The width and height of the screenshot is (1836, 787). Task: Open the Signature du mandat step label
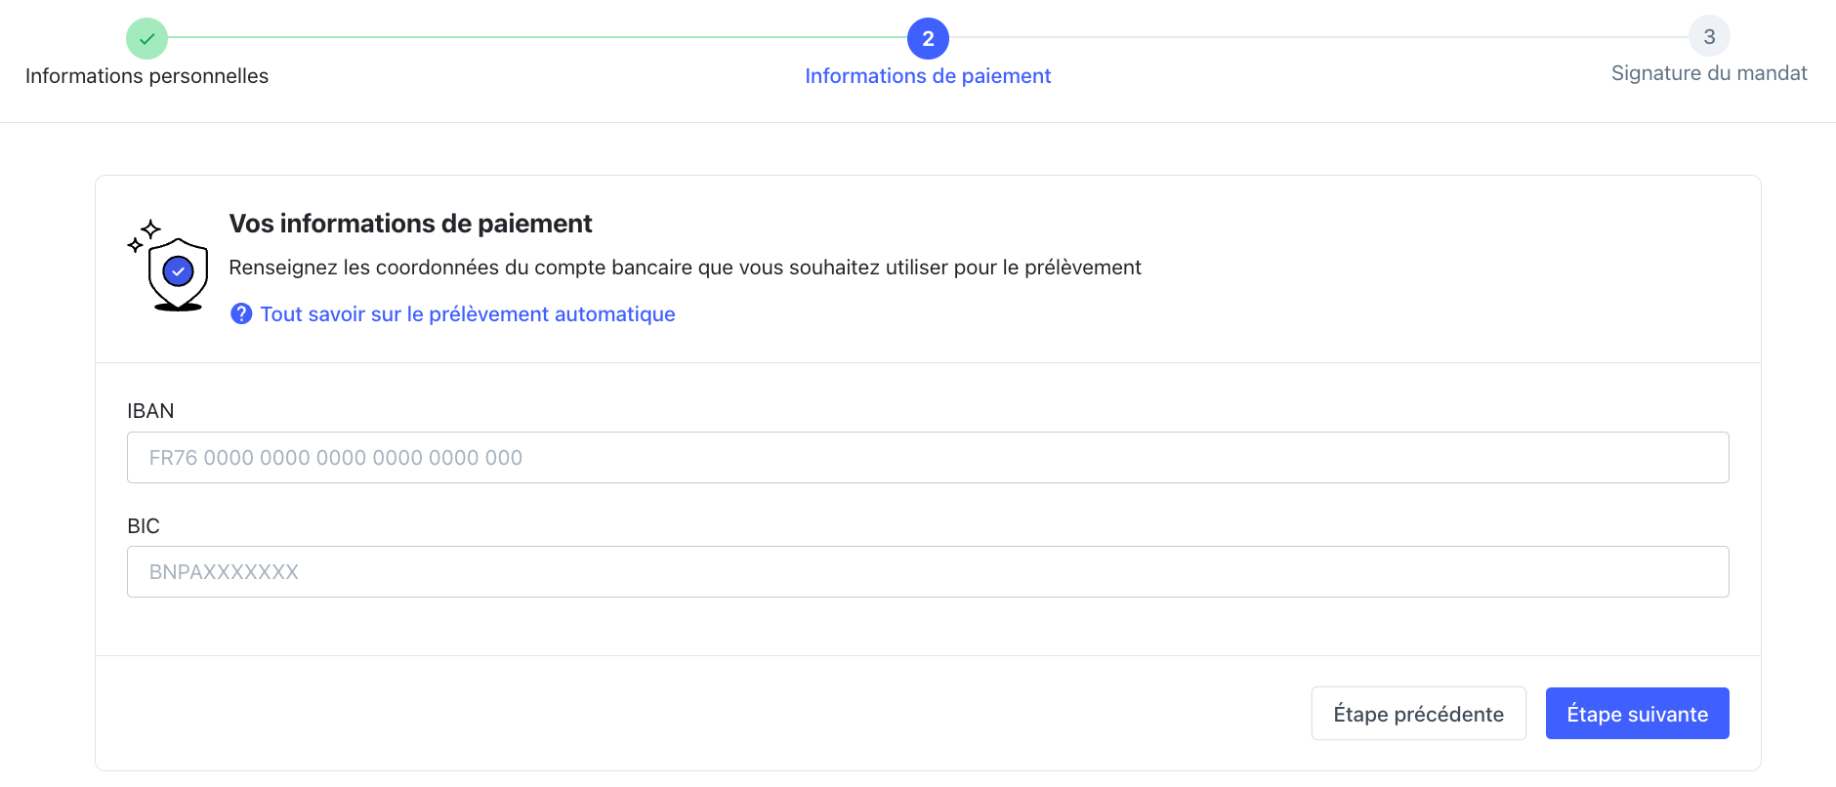click(x=1709, y=73)
